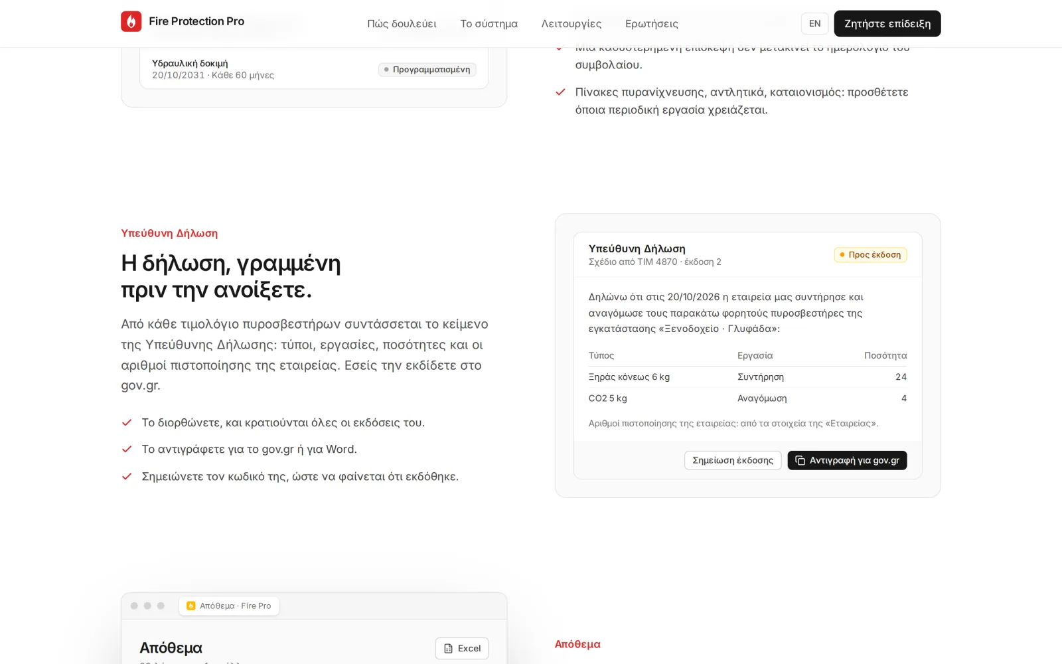Click the copy icon in Αντιγραφή button
The width and height of the screenshot is (1062, 664).
point(800,460)
